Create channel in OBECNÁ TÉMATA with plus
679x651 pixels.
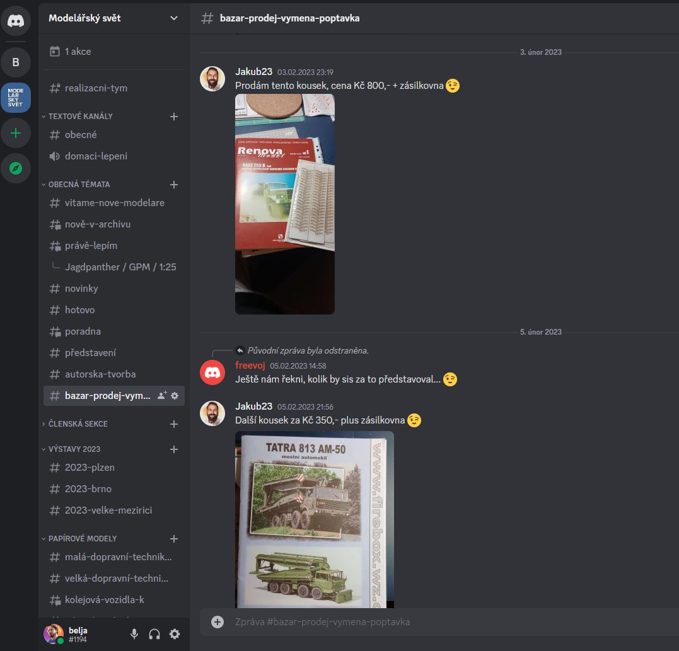(174, 185)
